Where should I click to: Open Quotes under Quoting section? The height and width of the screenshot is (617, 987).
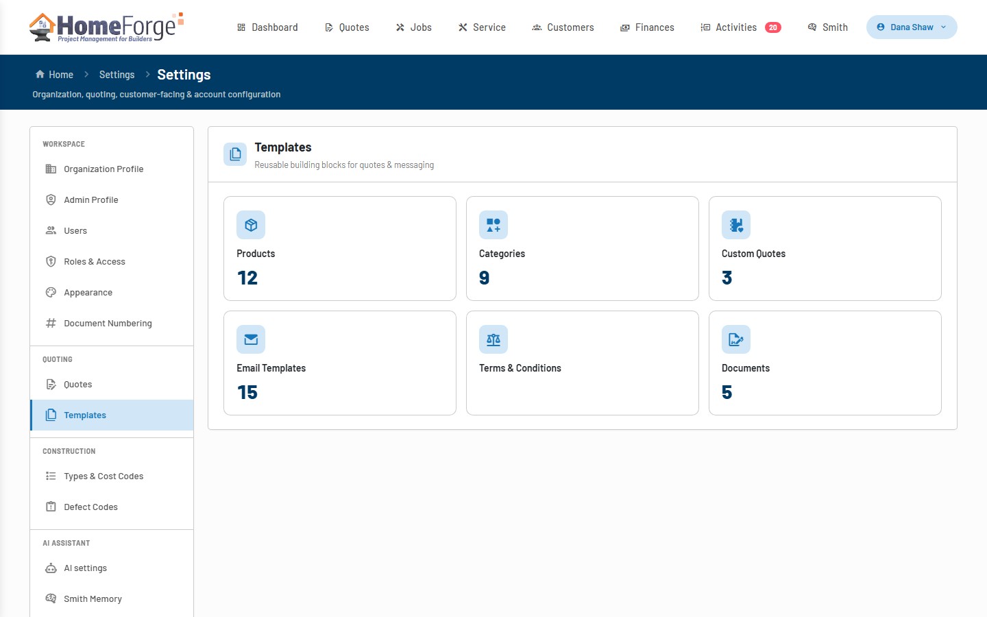112,385
